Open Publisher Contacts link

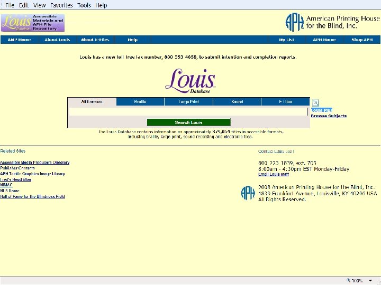(x=17, y=168)
